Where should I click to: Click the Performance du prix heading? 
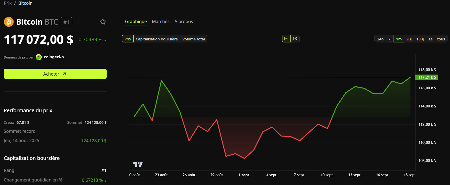(28, 110)
